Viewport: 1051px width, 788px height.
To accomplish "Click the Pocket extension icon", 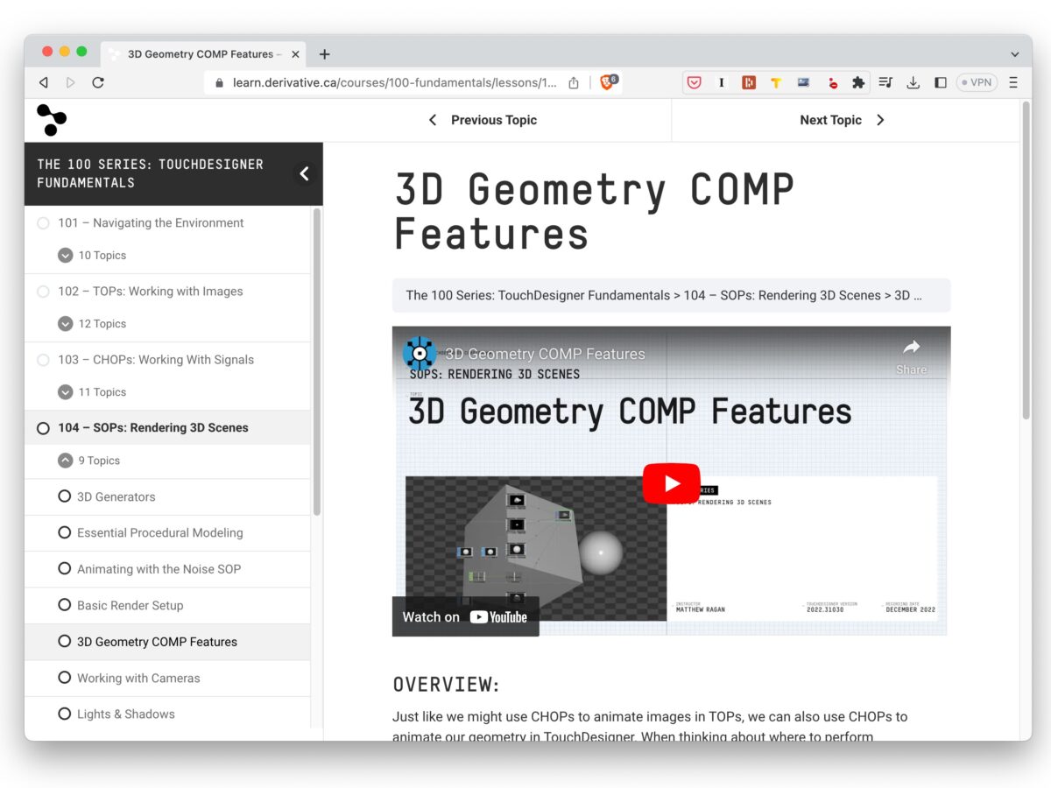I will pos(695,82).
